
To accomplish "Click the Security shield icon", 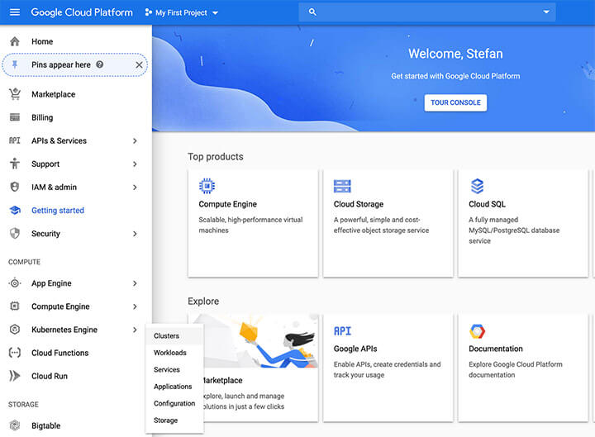I will coord(15,233).
